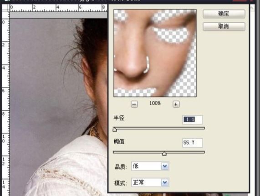Zoom out the preview with minus icon
The image size is (260, 196).
(134, 104)
